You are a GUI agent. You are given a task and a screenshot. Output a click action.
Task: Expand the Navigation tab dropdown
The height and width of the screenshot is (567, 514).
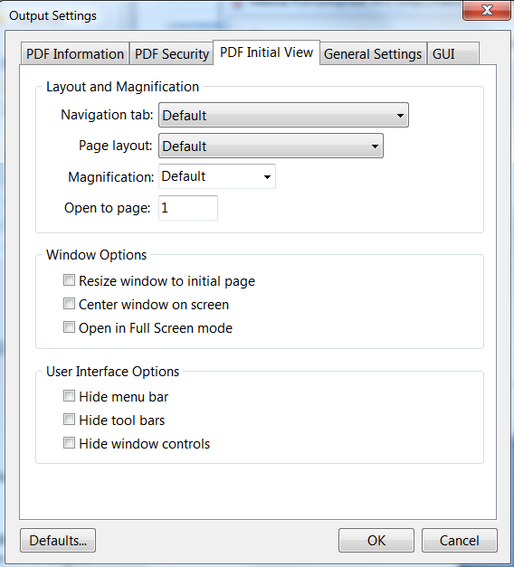pos(283,115)
